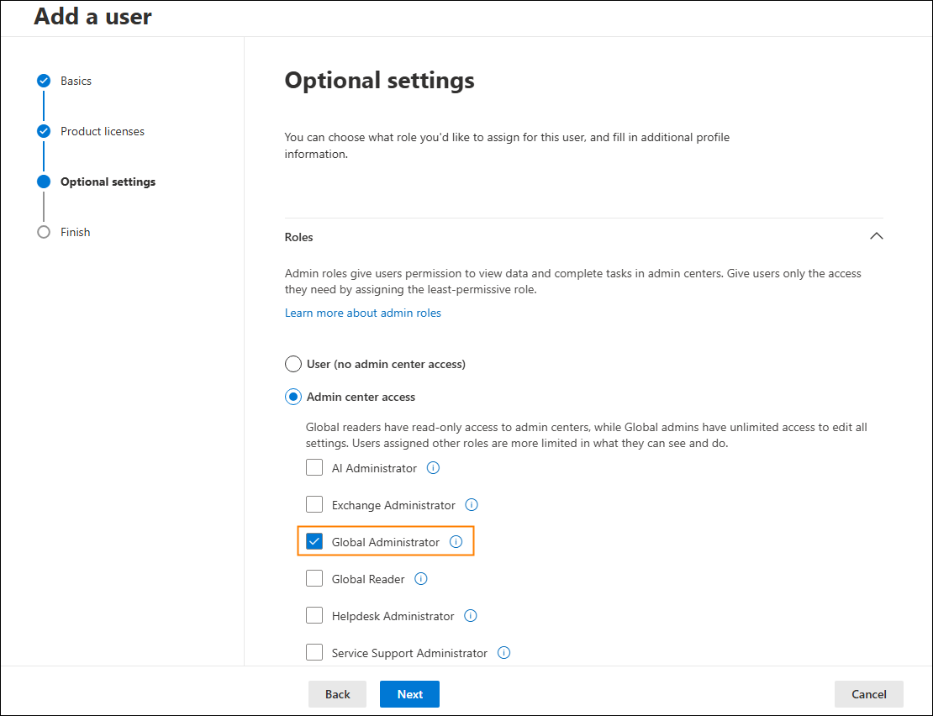This screenshot has width=933, height=716.
Task: Click Global Administrator label text
Action: coord(386,542)
